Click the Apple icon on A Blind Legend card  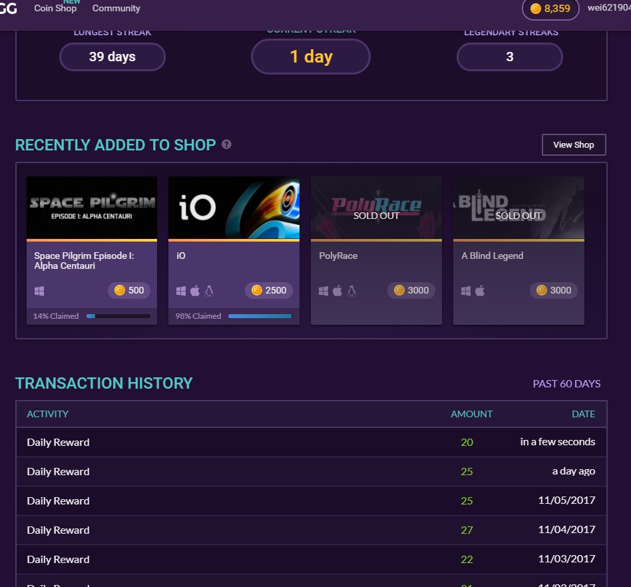[x=480, y=290]
